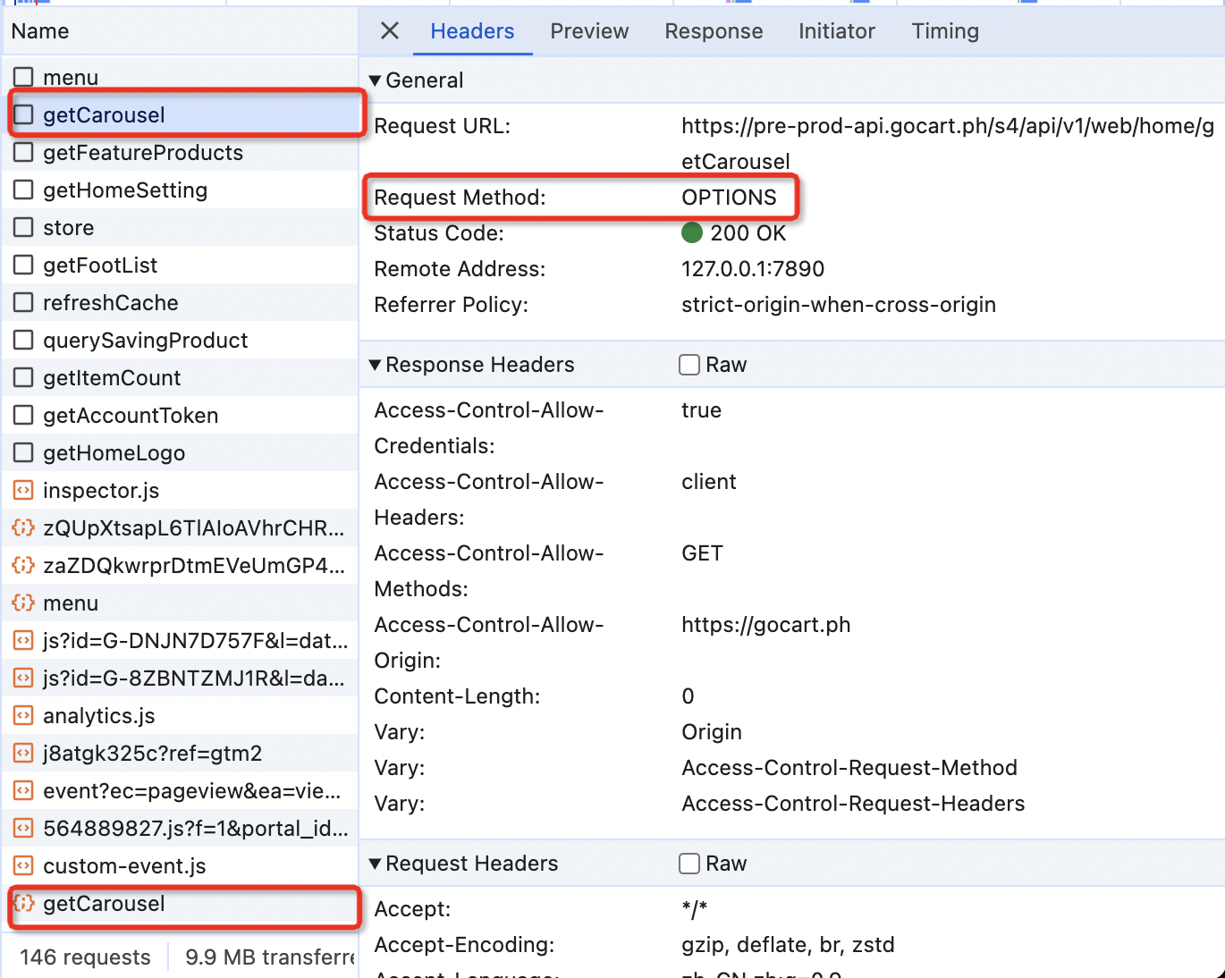The width and height of the screenshot is (1225, 978).
Task: Click script icon beside js?id=G-8ZBNTZMJ1R
Action: [x=23, y=679]
